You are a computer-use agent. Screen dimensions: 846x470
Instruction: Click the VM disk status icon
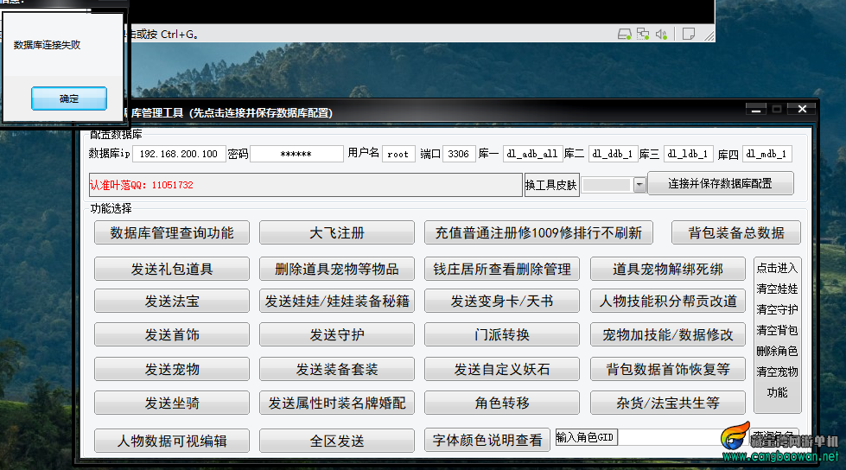624,34
